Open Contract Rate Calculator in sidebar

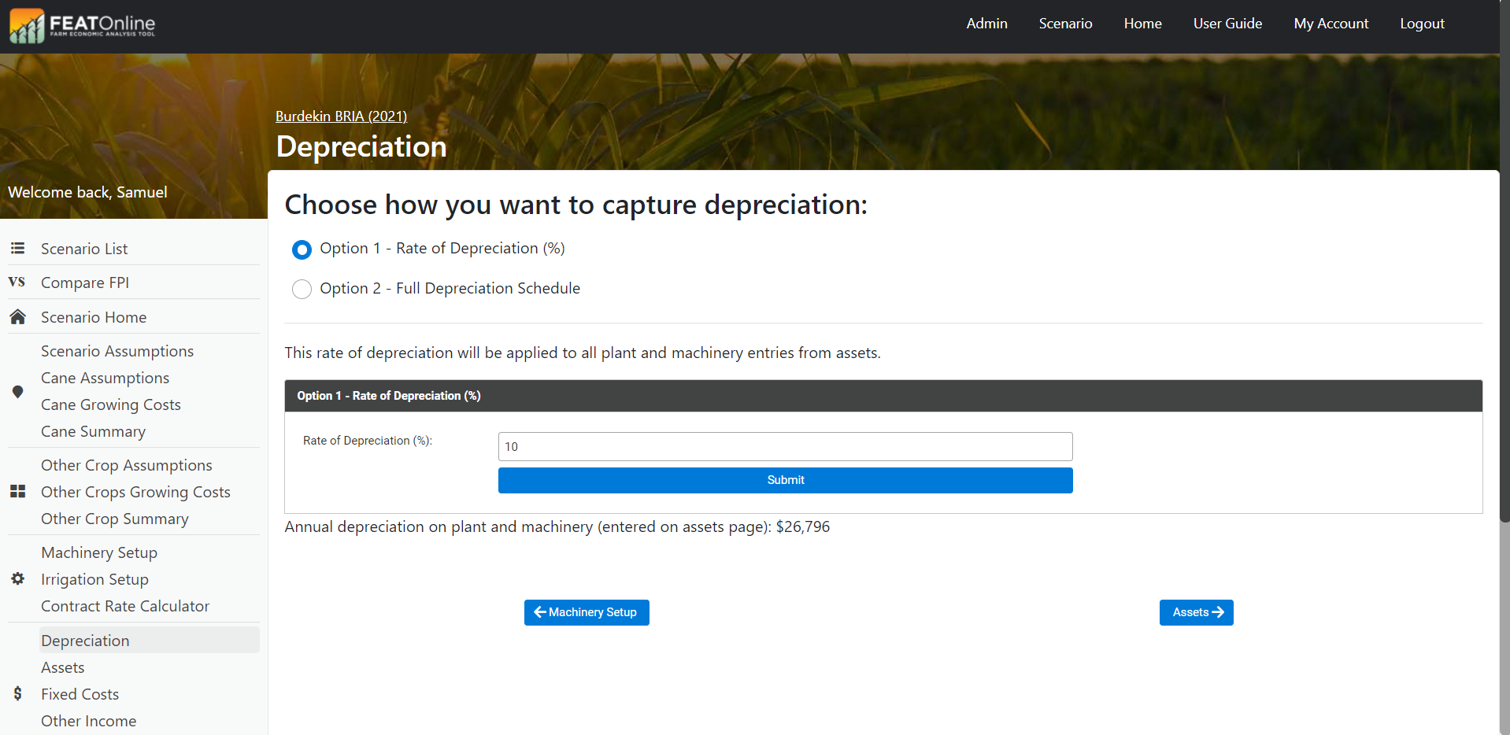pos(125,606)
